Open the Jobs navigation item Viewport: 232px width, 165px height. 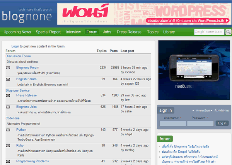pyautogui.click(x=107, y=32)
